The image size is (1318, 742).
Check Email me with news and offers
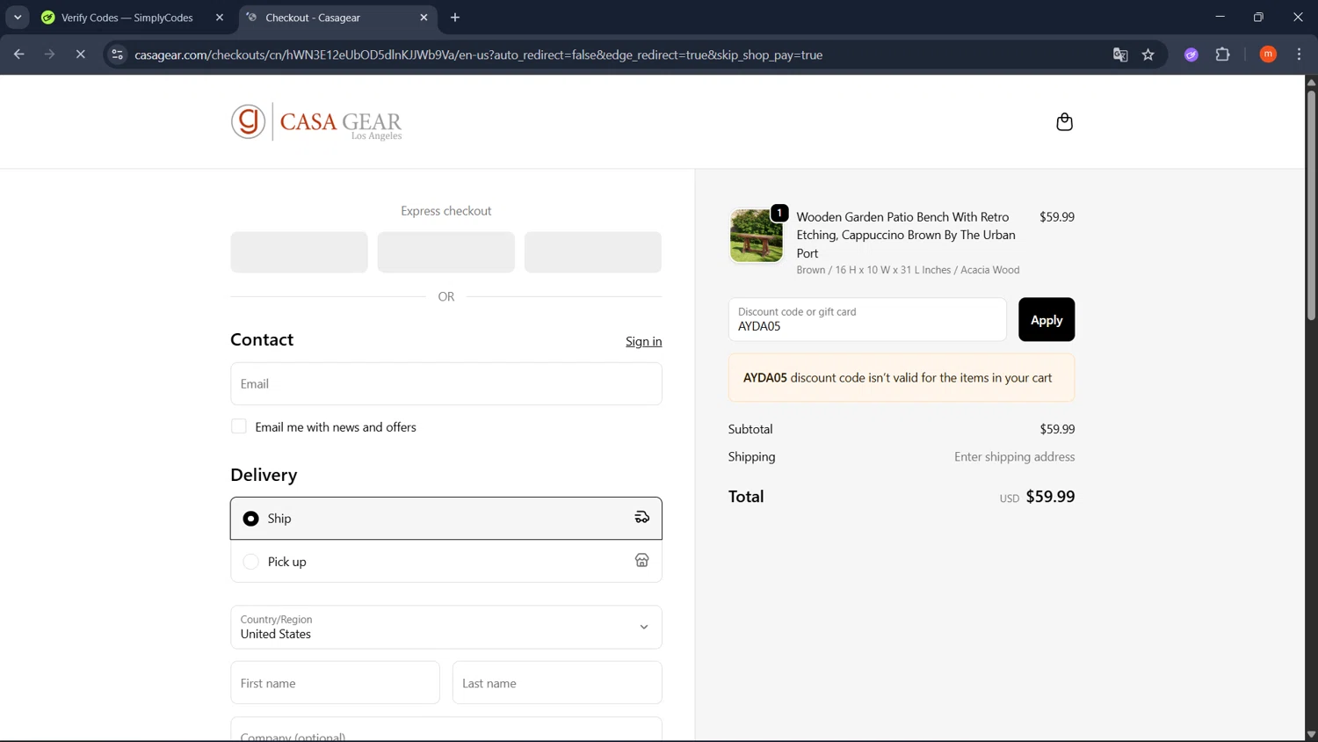[x=239, y=426]
